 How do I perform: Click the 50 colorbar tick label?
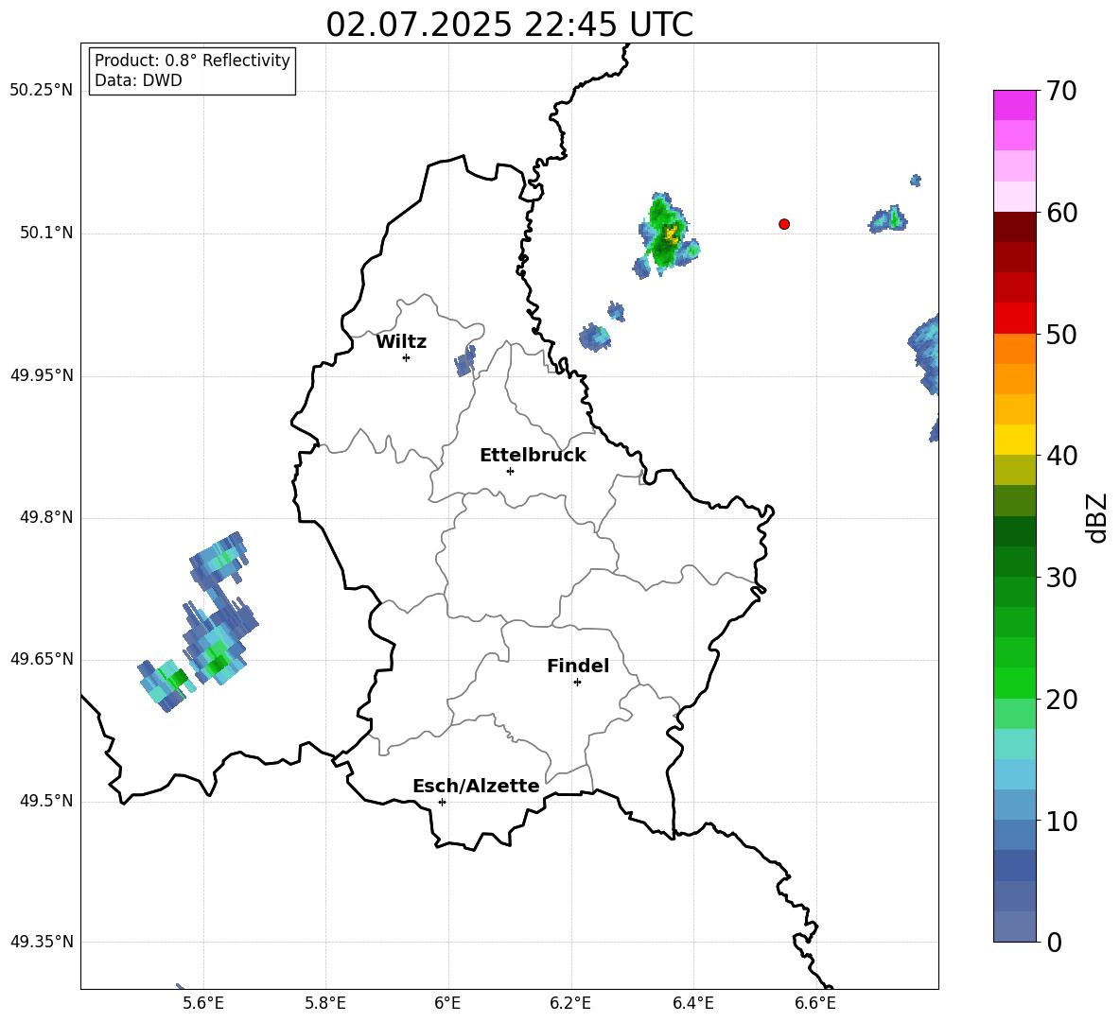pos(1060,334)
